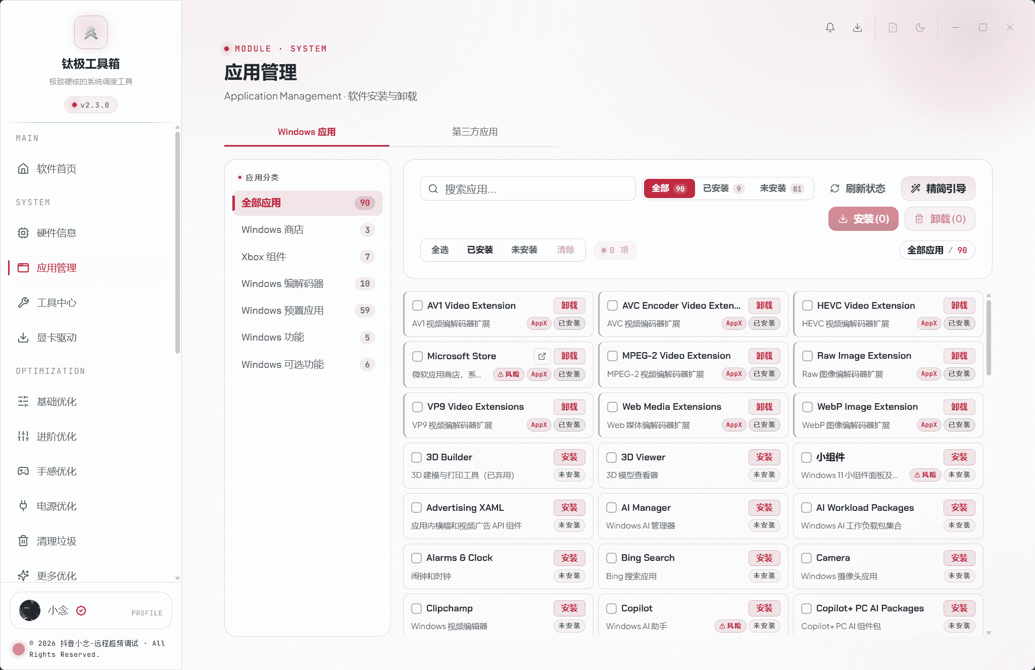Viewport: 1035px width, 670px height.
Task: Toggle dark mode moon icon
Action: pos(920,28)
